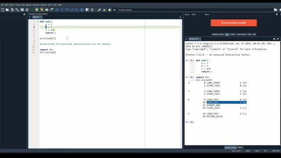Switch to the Code Analysis tab

pyautogui.click(x=241, y=34)
